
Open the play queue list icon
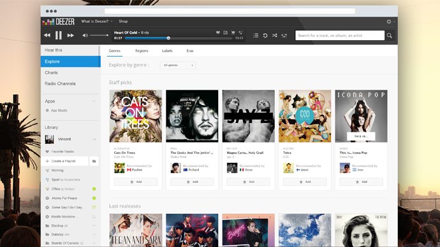256,36
